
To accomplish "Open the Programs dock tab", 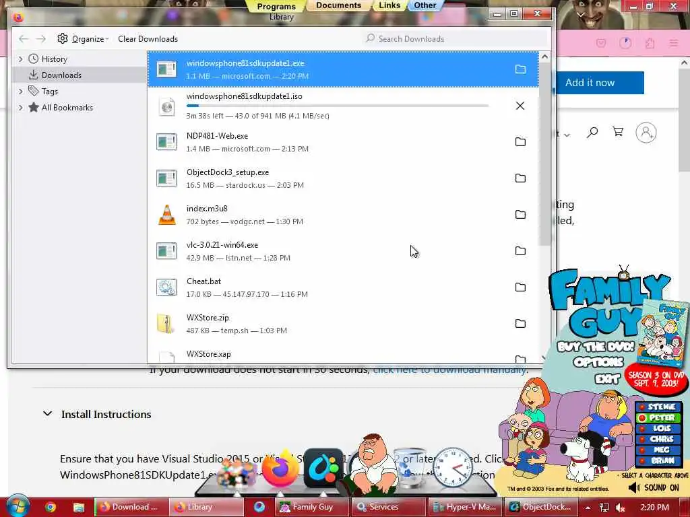I will (x=276, y=6).
